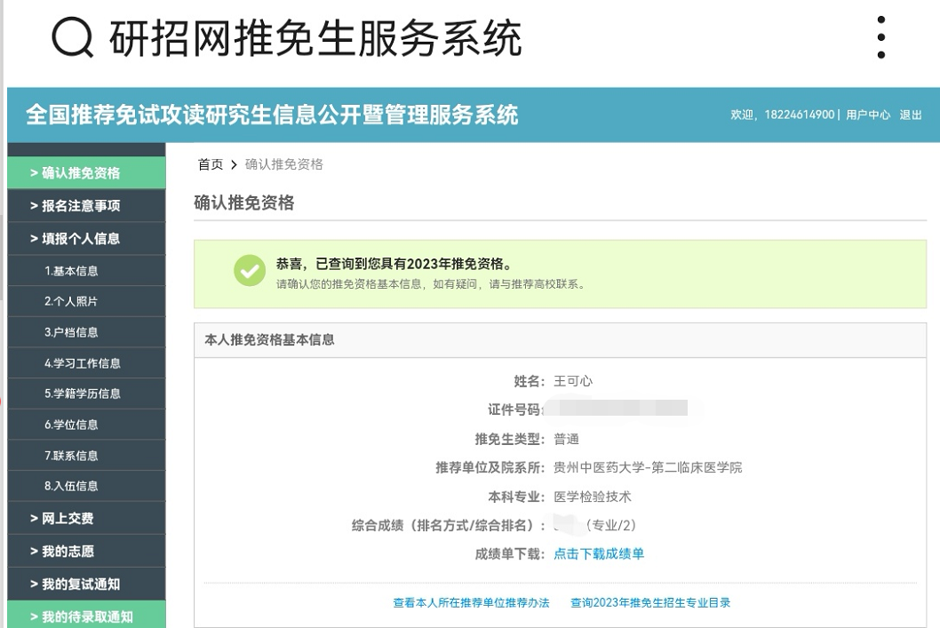
Task: Click 点击下载成绩单 download link
Action: (599, 554)
